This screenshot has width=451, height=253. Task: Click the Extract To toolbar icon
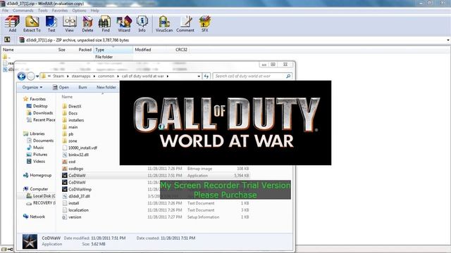point(32,24)
